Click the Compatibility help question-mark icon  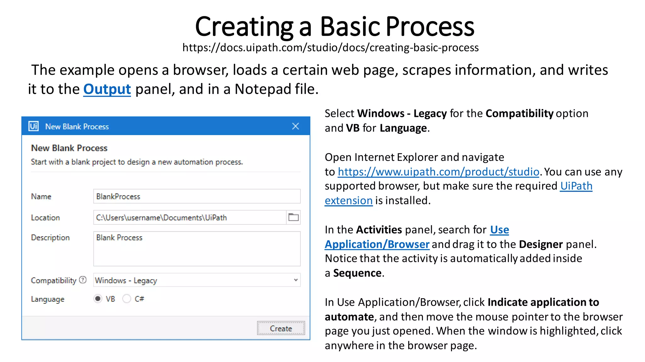(83, 280)
